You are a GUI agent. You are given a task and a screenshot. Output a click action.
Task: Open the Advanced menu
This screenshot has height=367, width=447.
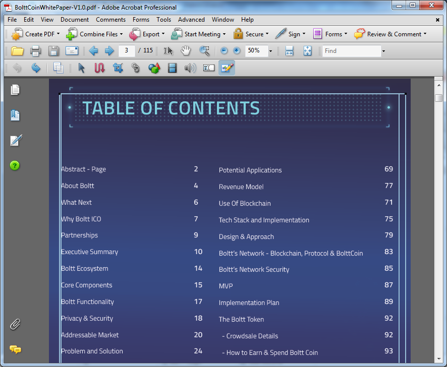pos(191,20)
